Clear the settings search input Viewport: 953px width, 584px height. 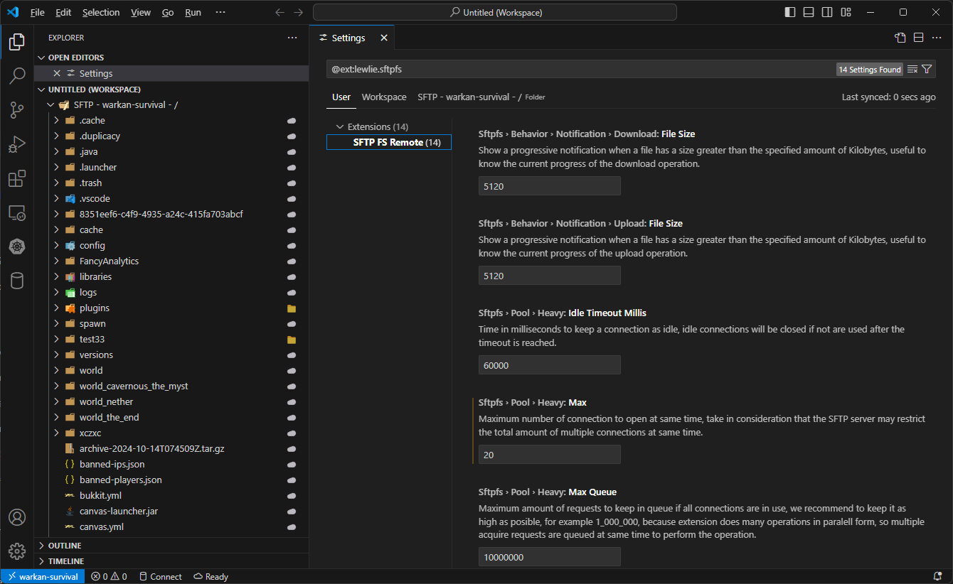click(912, 69)
